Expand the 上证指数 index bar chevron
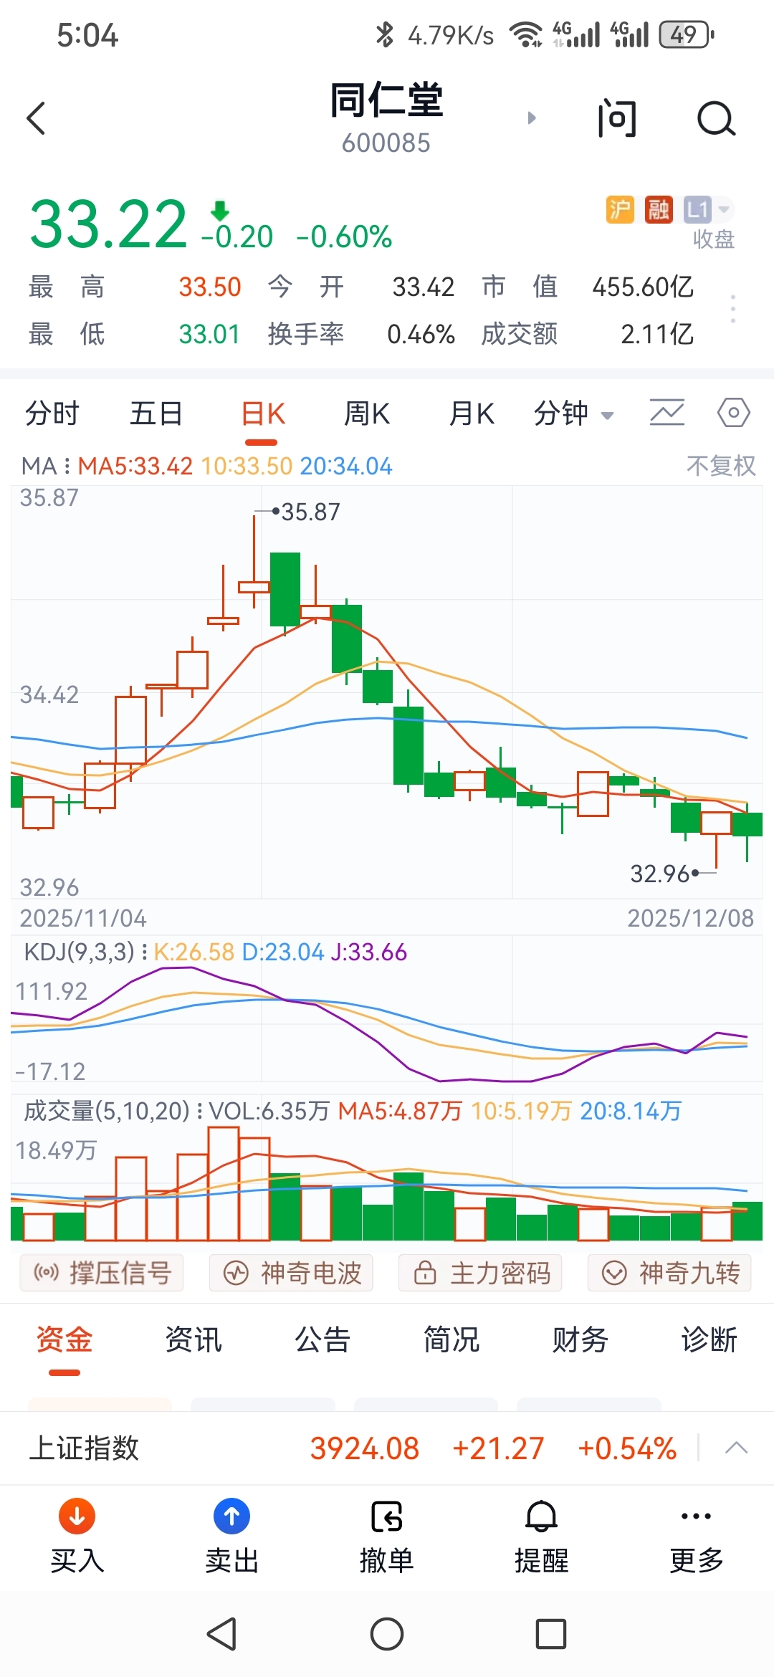774x1677 pixels. pos(736,1448)
